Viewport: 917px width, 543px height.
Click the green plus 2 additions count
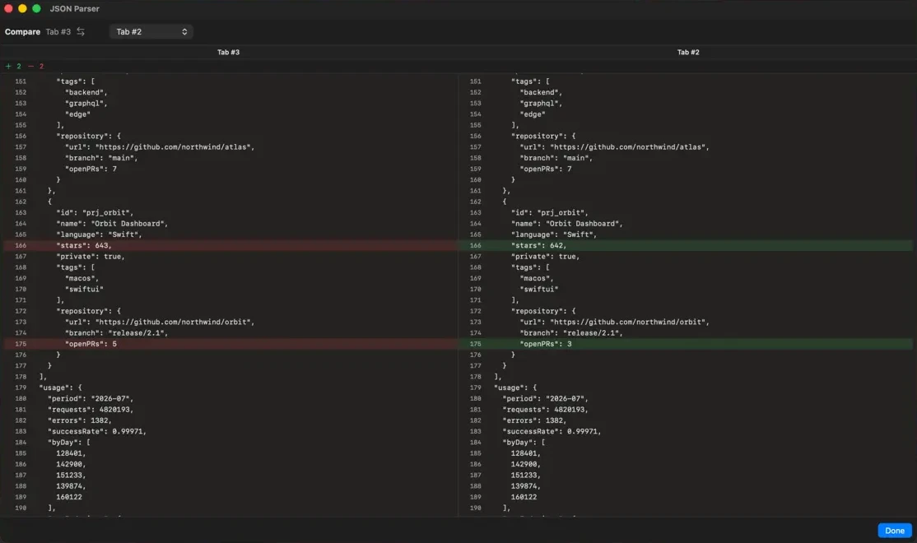(13, 66)
